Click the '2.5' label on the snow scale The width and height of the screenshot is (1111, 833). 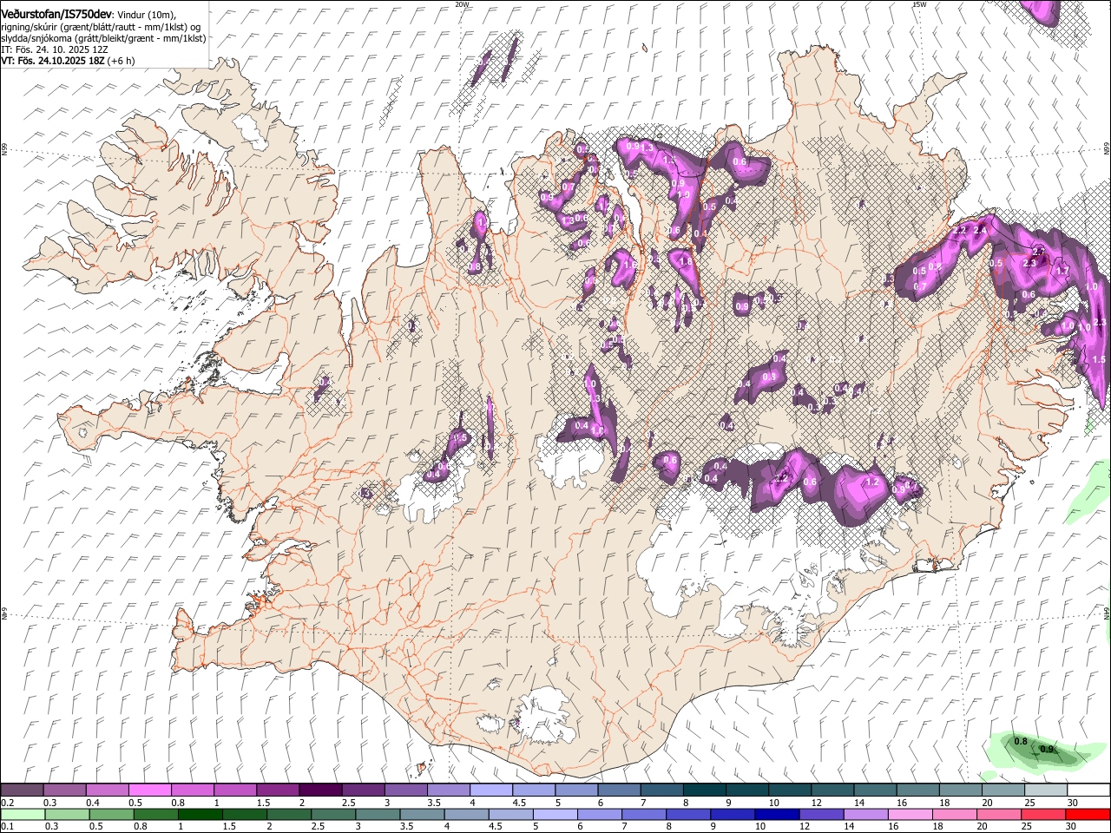348,803
